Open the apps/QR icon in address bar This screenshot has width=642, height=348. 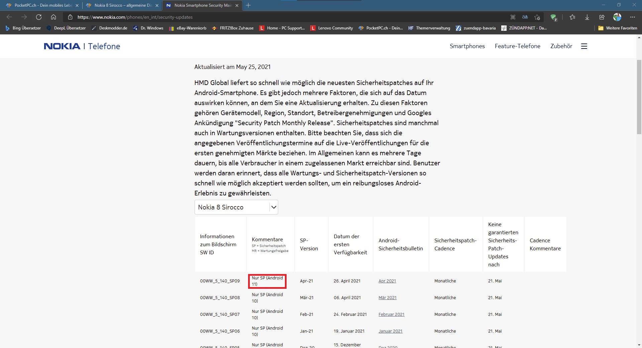tap(513, 17)
